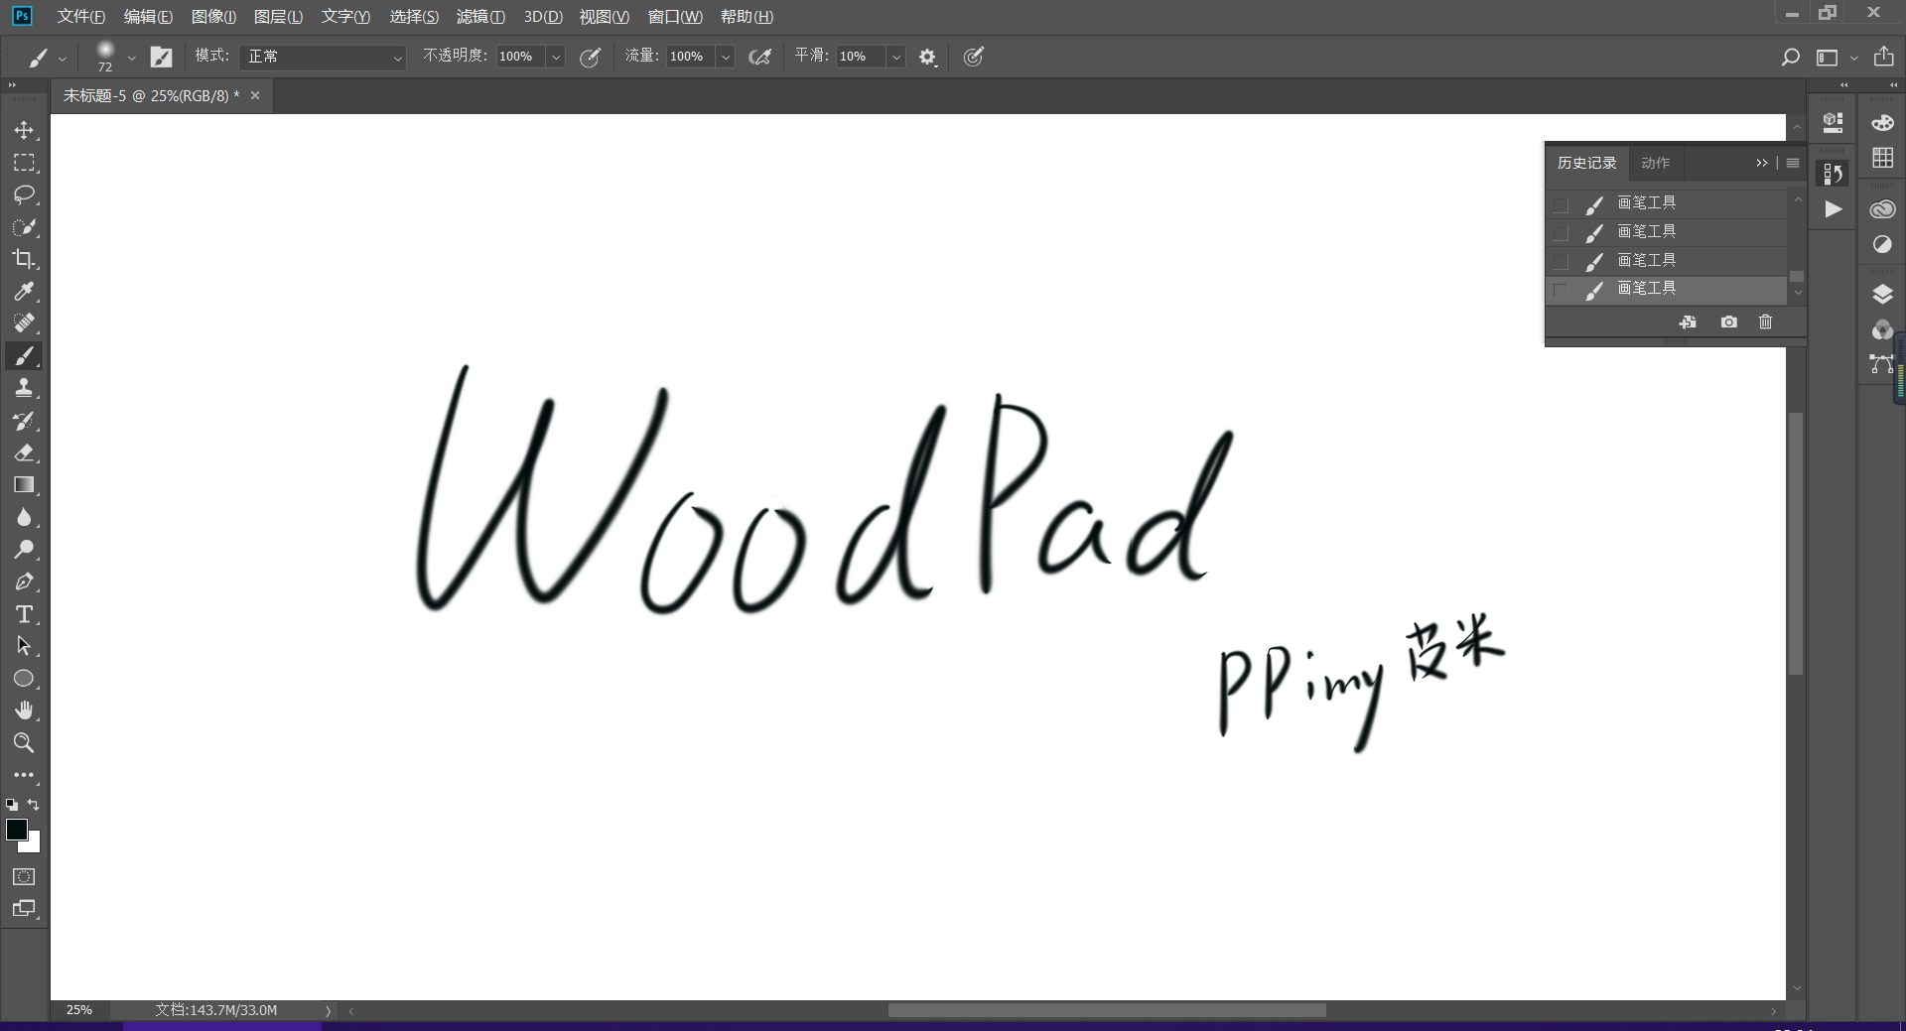Create new document from current state
1906x1031 pixels.
click(1688, 322)
